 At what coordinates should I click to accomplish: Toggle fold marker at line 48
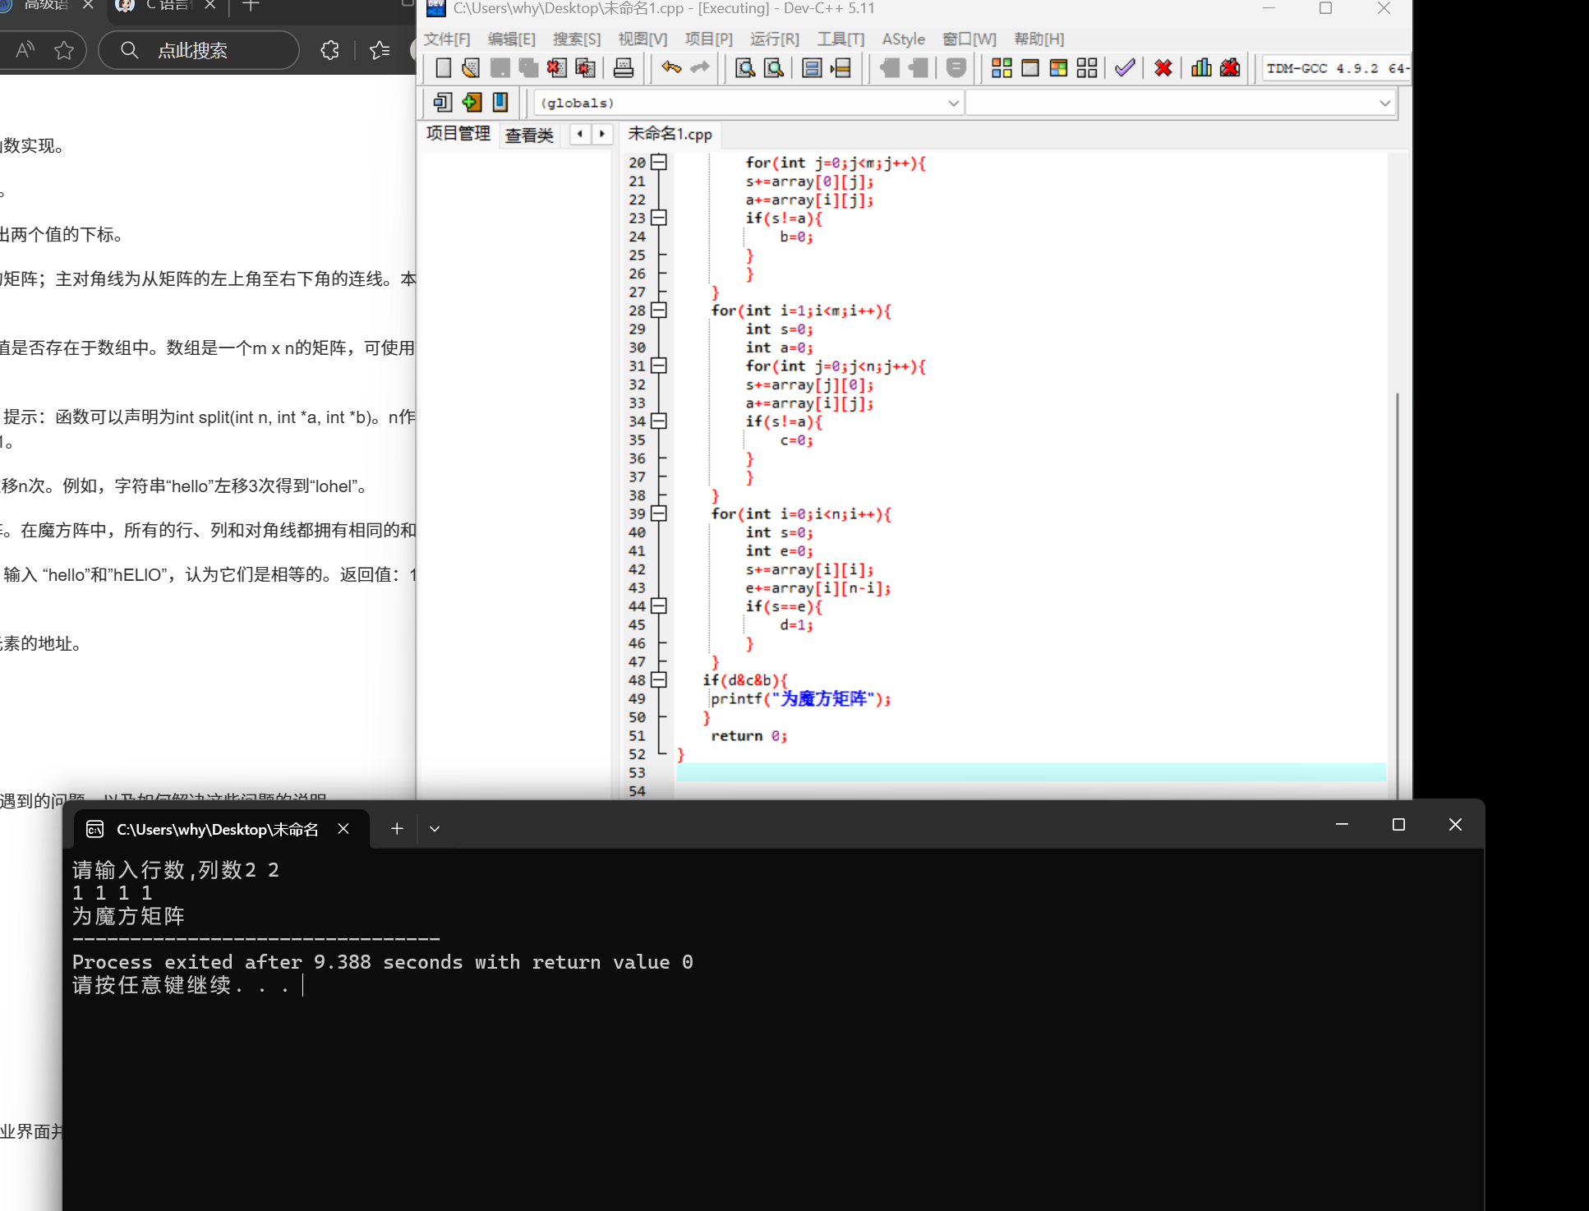(x=658, y=680)
